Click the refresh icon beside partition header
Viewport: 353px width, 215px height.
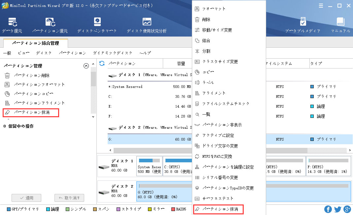pos(102,63)
